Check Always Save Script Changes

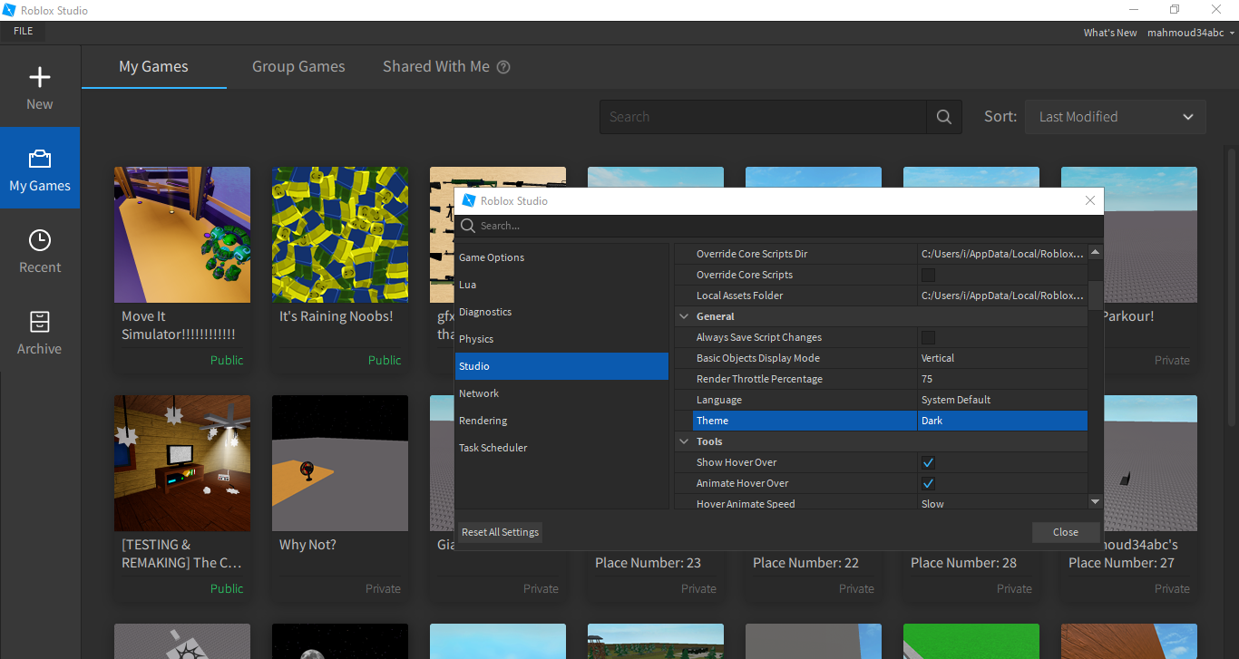click(x=928, y=336)
